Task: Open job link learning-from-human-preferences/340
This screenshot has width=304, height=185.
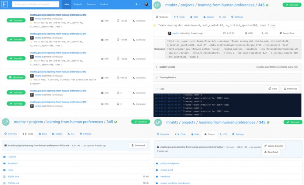Action: pyautogui.click(x=58, y=91)
